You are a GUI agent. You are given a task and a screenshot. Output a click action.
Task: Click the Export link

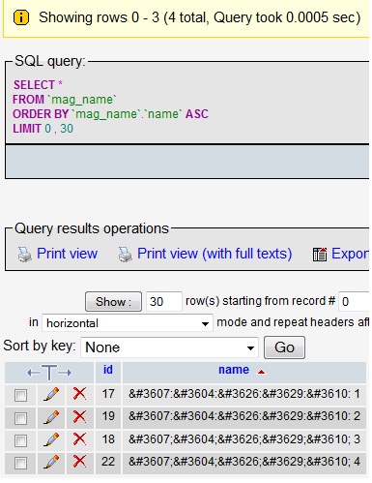350,254
